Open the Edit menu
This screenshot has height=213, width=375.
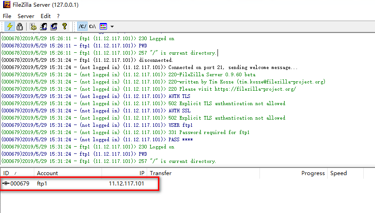pyautogui.click(x=46, y=16)
